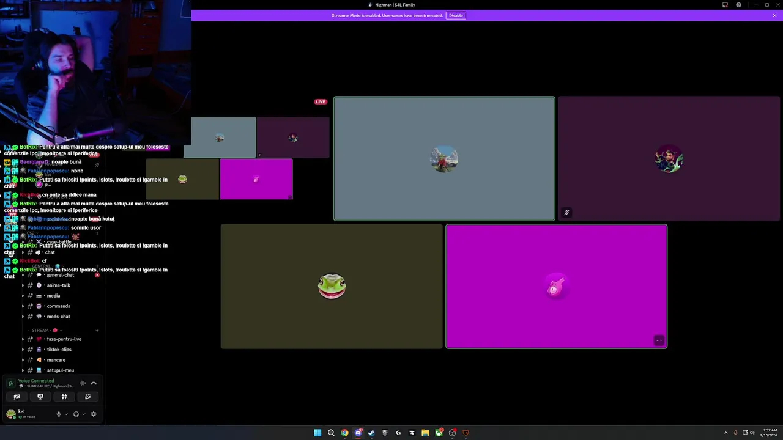This screenshot has height=440, width=783.
Task: Open the faze-pentru-live channel
Action: pyautogui.click(x=64, y=339)
